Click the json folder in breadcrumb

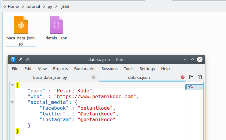pyautogui.click(x=65, y=7)
